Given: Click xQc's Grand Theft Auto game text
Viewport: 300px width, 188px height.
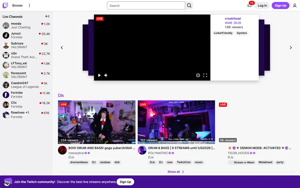Looking at the screenshot, I should pyautogui.click(x=24, y=57).
